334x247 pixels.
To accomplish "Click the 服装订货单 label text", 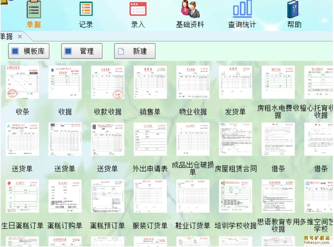I will click(150, 225).
